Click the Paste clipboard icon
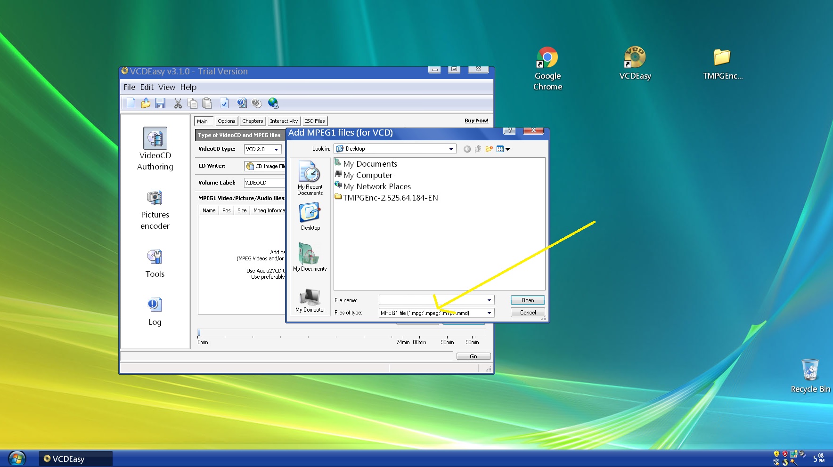 (x=207, y=103)
